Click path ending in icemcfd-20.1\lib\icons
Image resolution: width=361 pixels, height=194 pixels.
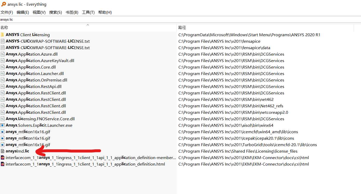[248, 145]
